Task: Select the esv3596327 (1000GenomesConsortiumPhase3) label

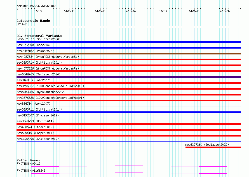Action: click(50, 86)
